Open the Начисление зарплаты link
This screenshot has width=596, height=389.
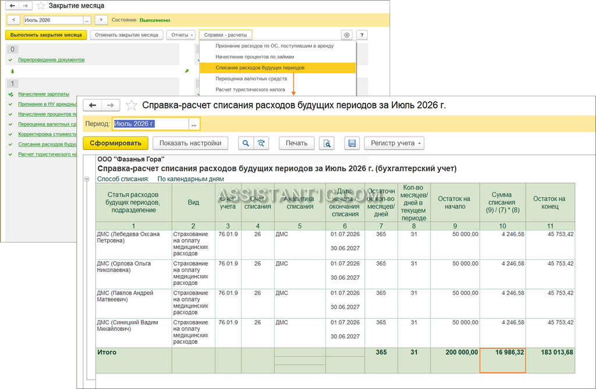[x=44, y=94]
